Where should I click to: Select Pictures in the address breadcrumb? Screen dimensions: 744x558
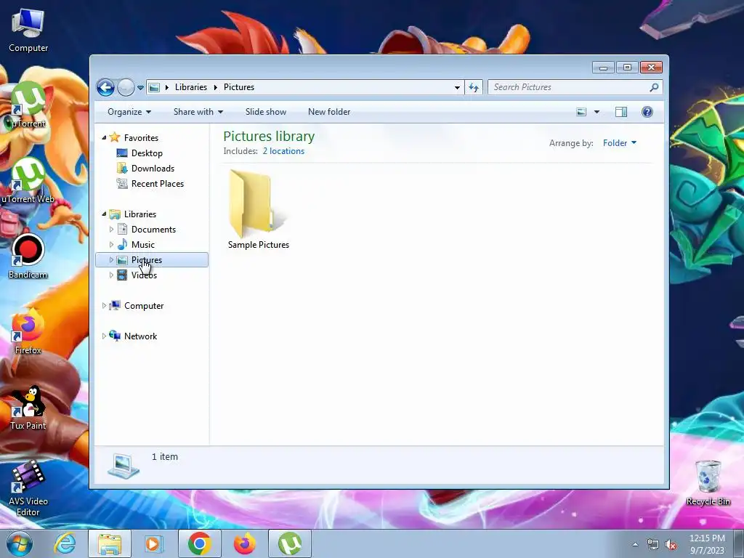click(x=238, y=87)
